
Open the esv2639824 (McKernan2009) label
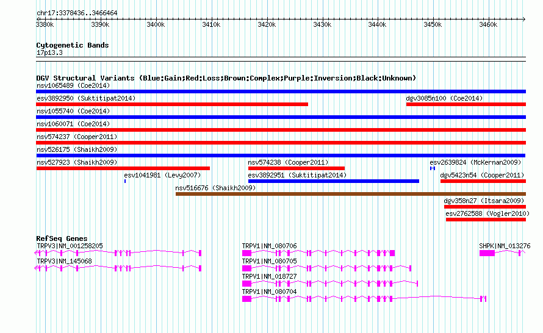click(x=475, y=162)
